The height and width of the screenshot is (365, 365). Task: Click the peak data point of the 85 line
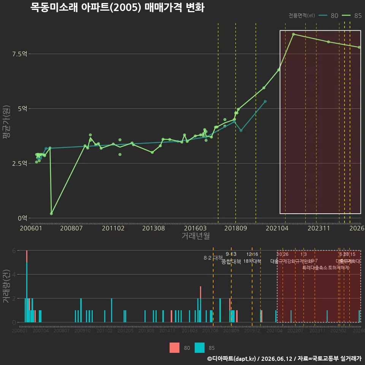click(294, 34)
